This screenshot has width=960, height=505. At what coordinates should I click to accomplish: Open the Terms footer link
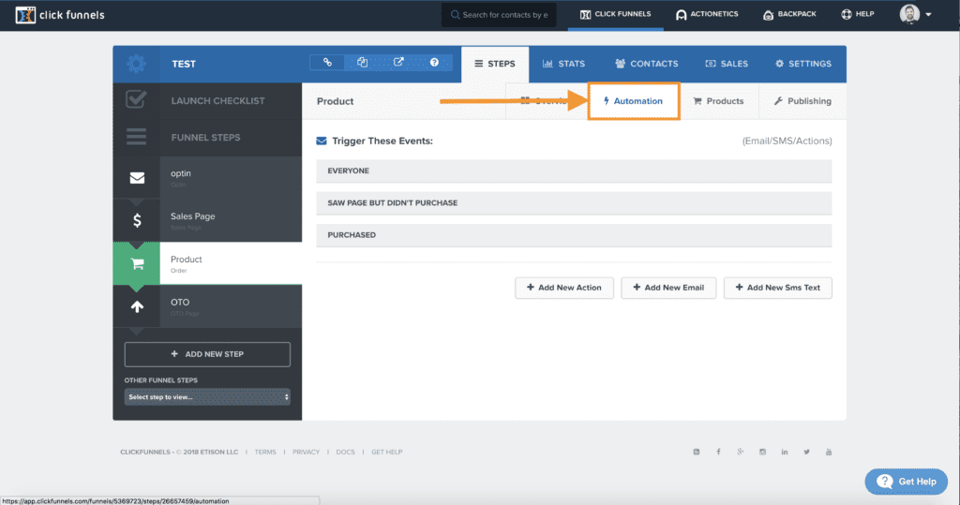[265, 452]
